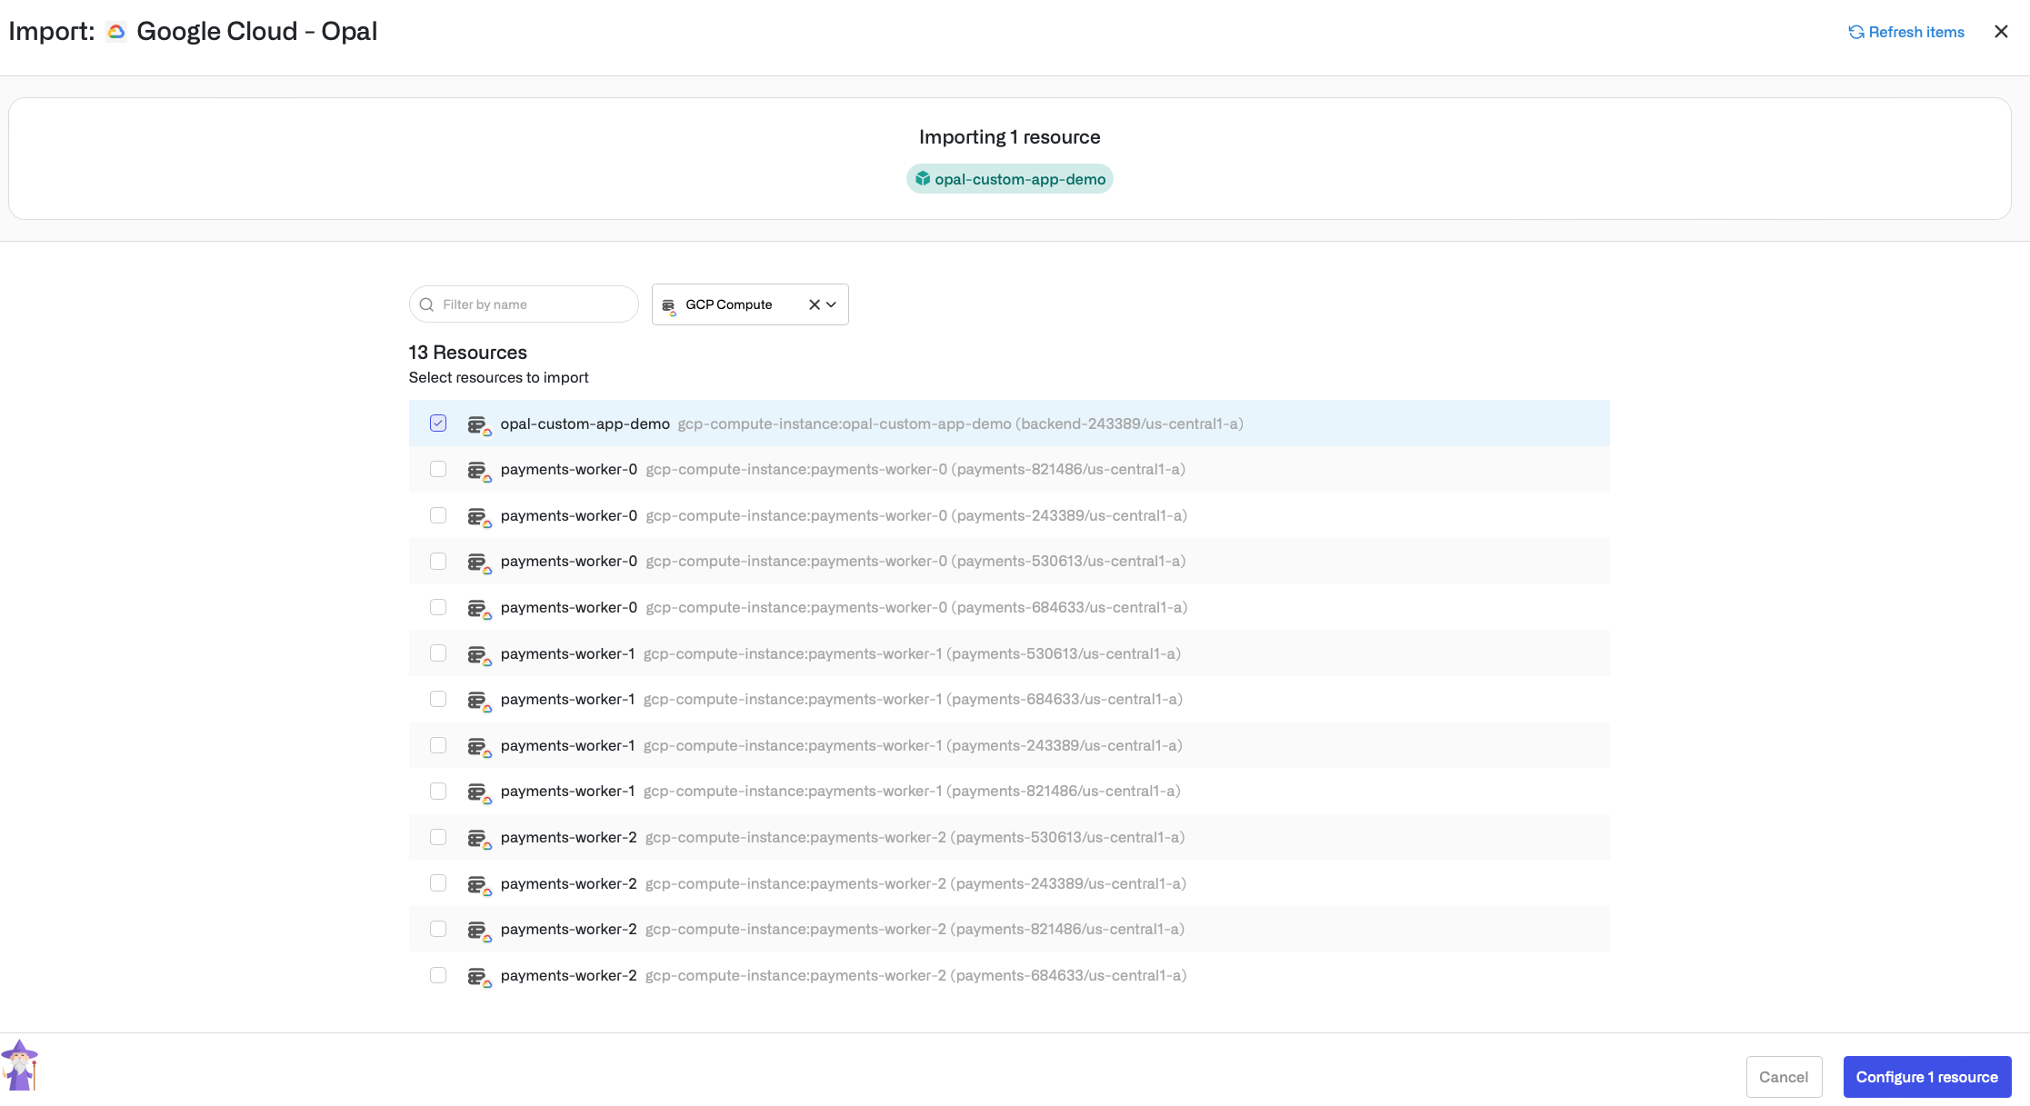Viewport: 2030px width, 1106px height.
Task: Click the Refresh items circular arrows icon
Action: click(1855, 33)
